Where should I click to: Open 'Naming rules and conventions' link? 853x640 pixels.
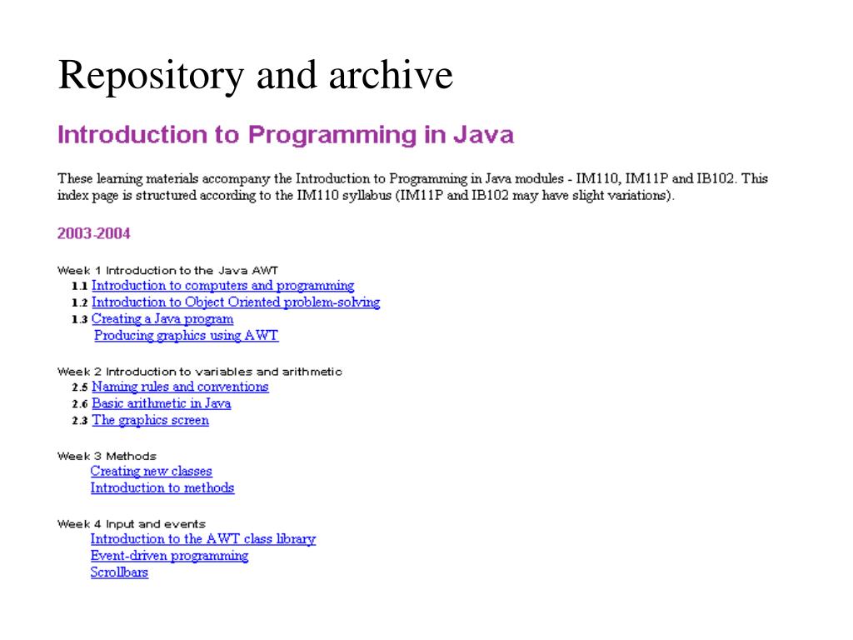180,387
